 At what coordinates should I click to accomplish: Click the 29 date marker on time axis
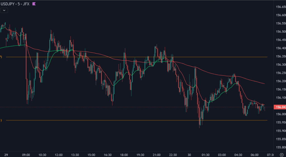(6, 155)
